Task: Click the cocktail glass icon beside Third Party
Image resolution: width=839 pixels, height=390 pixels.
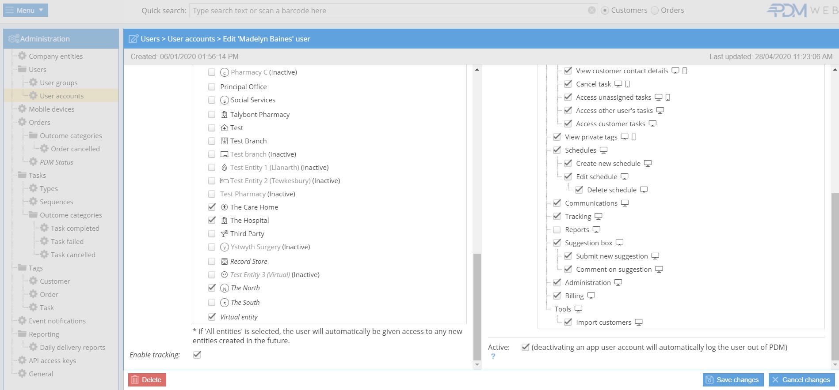Action: pos(224,234)
